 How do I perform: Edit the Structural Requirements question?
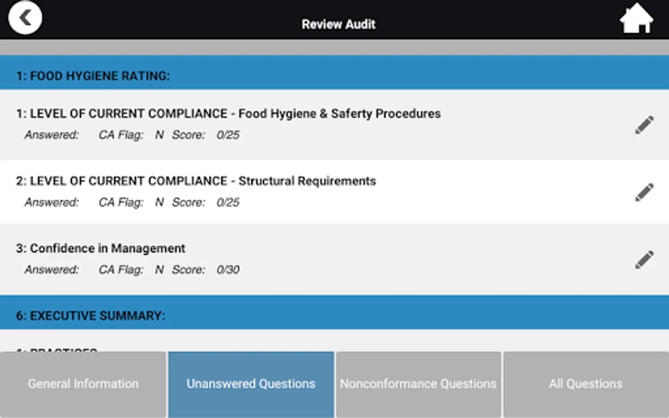click(644, 192)
